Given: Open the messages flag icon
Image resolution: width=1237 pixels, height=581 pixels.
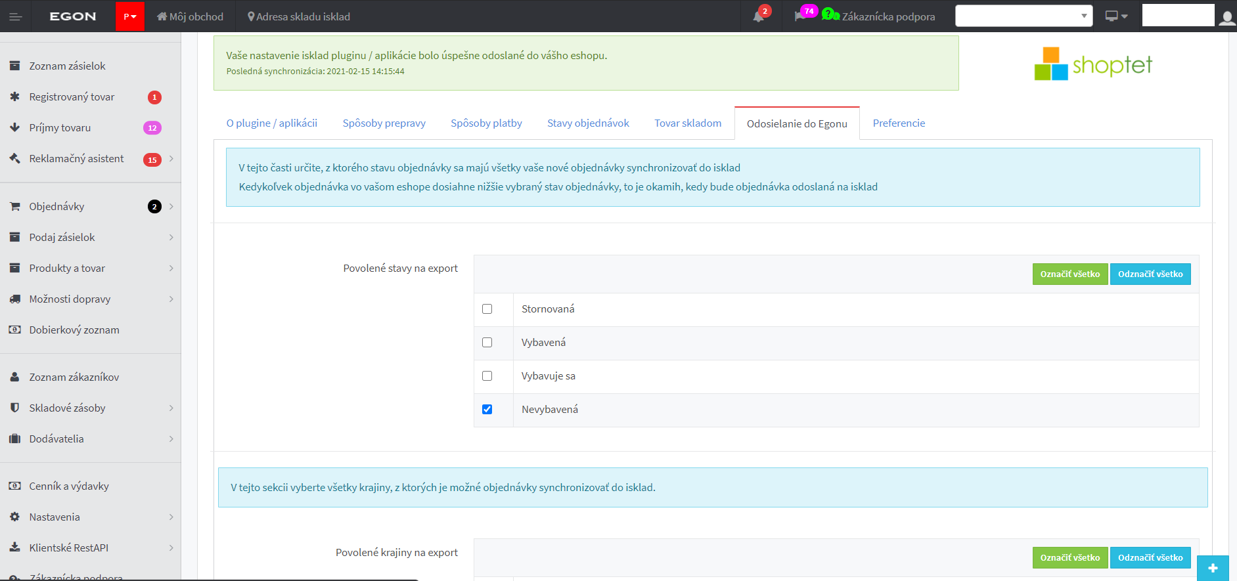Looking at the screenshot, I should (799, 16).
